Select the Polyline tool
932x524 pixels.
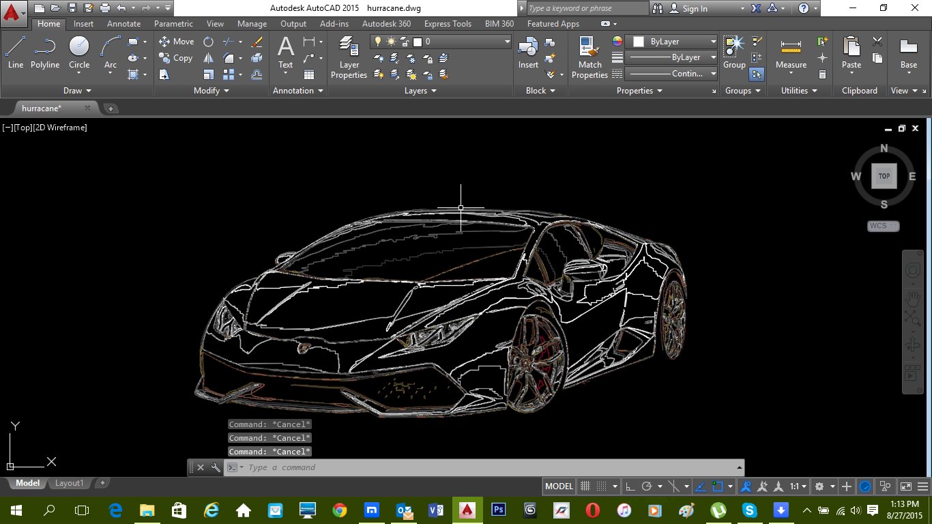coord(45,53)
